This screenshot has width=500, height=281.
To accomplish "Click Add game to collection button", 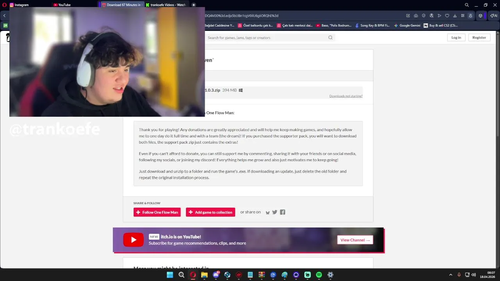I will tap(211, 212).
